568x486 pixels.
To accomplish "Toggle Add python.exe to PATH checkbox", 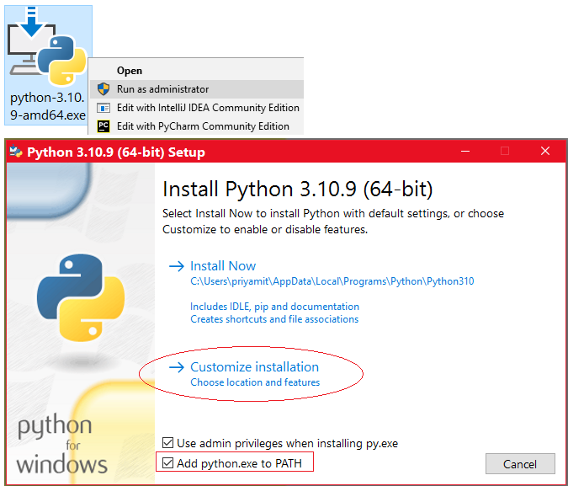I will coord(167,462).
